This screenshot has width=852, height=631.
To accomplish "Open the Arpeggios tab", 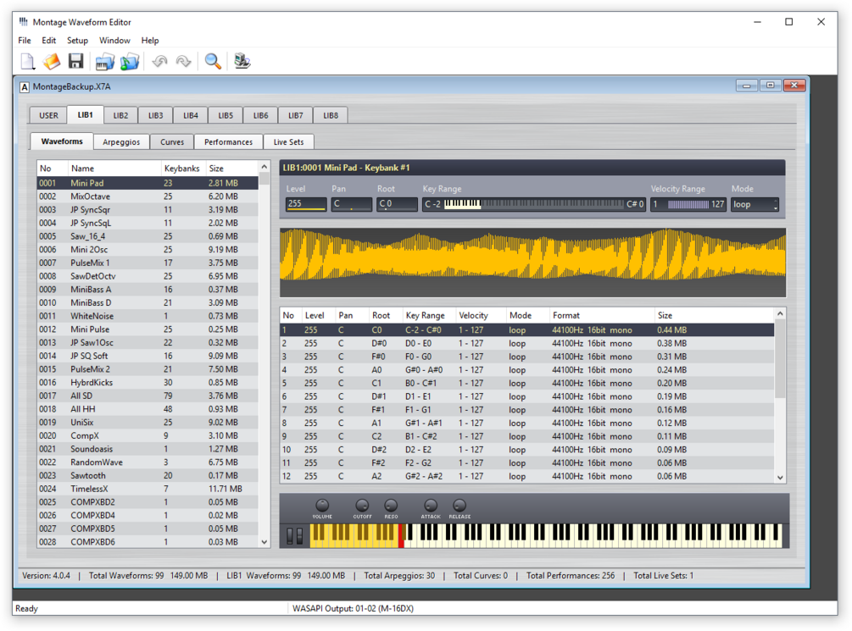I will tap(121, 141).
